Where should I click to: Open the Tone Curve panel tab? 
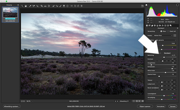click(150, 26)
